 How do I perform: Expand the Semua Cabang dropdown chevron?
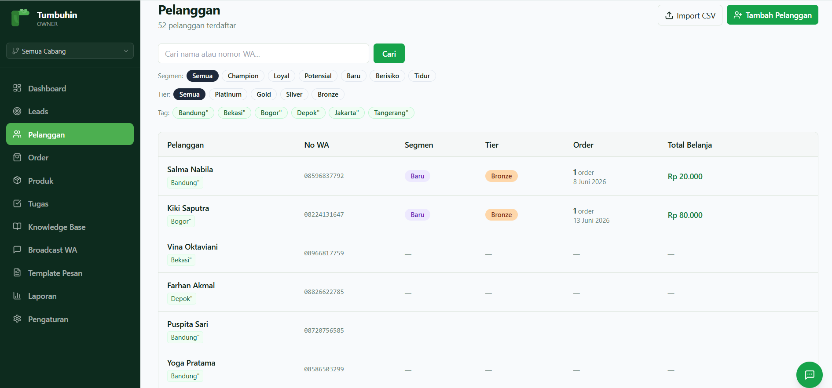point(126,51)
